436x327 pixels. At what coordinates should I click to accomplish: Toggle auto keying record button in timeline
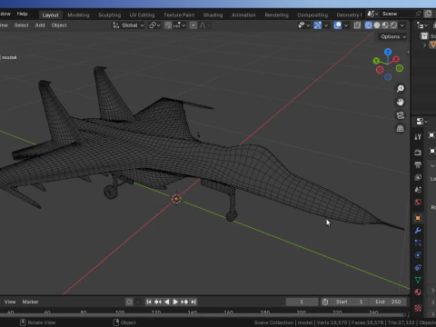(129, 302)
